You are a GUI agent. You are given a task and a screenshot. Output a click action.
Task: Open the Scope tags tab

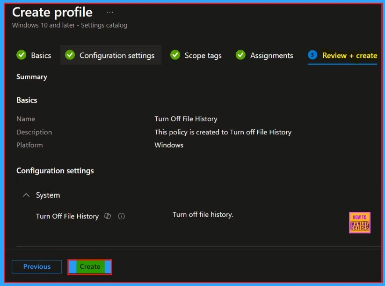(196, 56)
